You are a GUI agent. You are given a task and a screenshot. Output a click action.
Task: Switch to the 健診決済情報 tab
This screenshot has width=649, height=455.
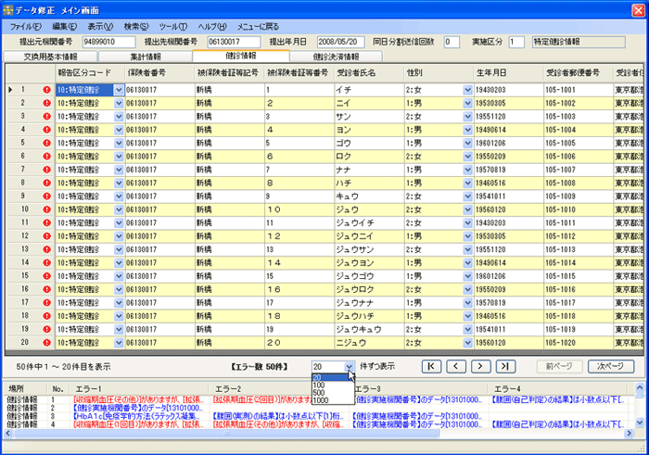pyautogui.click(x=336, y=57)
